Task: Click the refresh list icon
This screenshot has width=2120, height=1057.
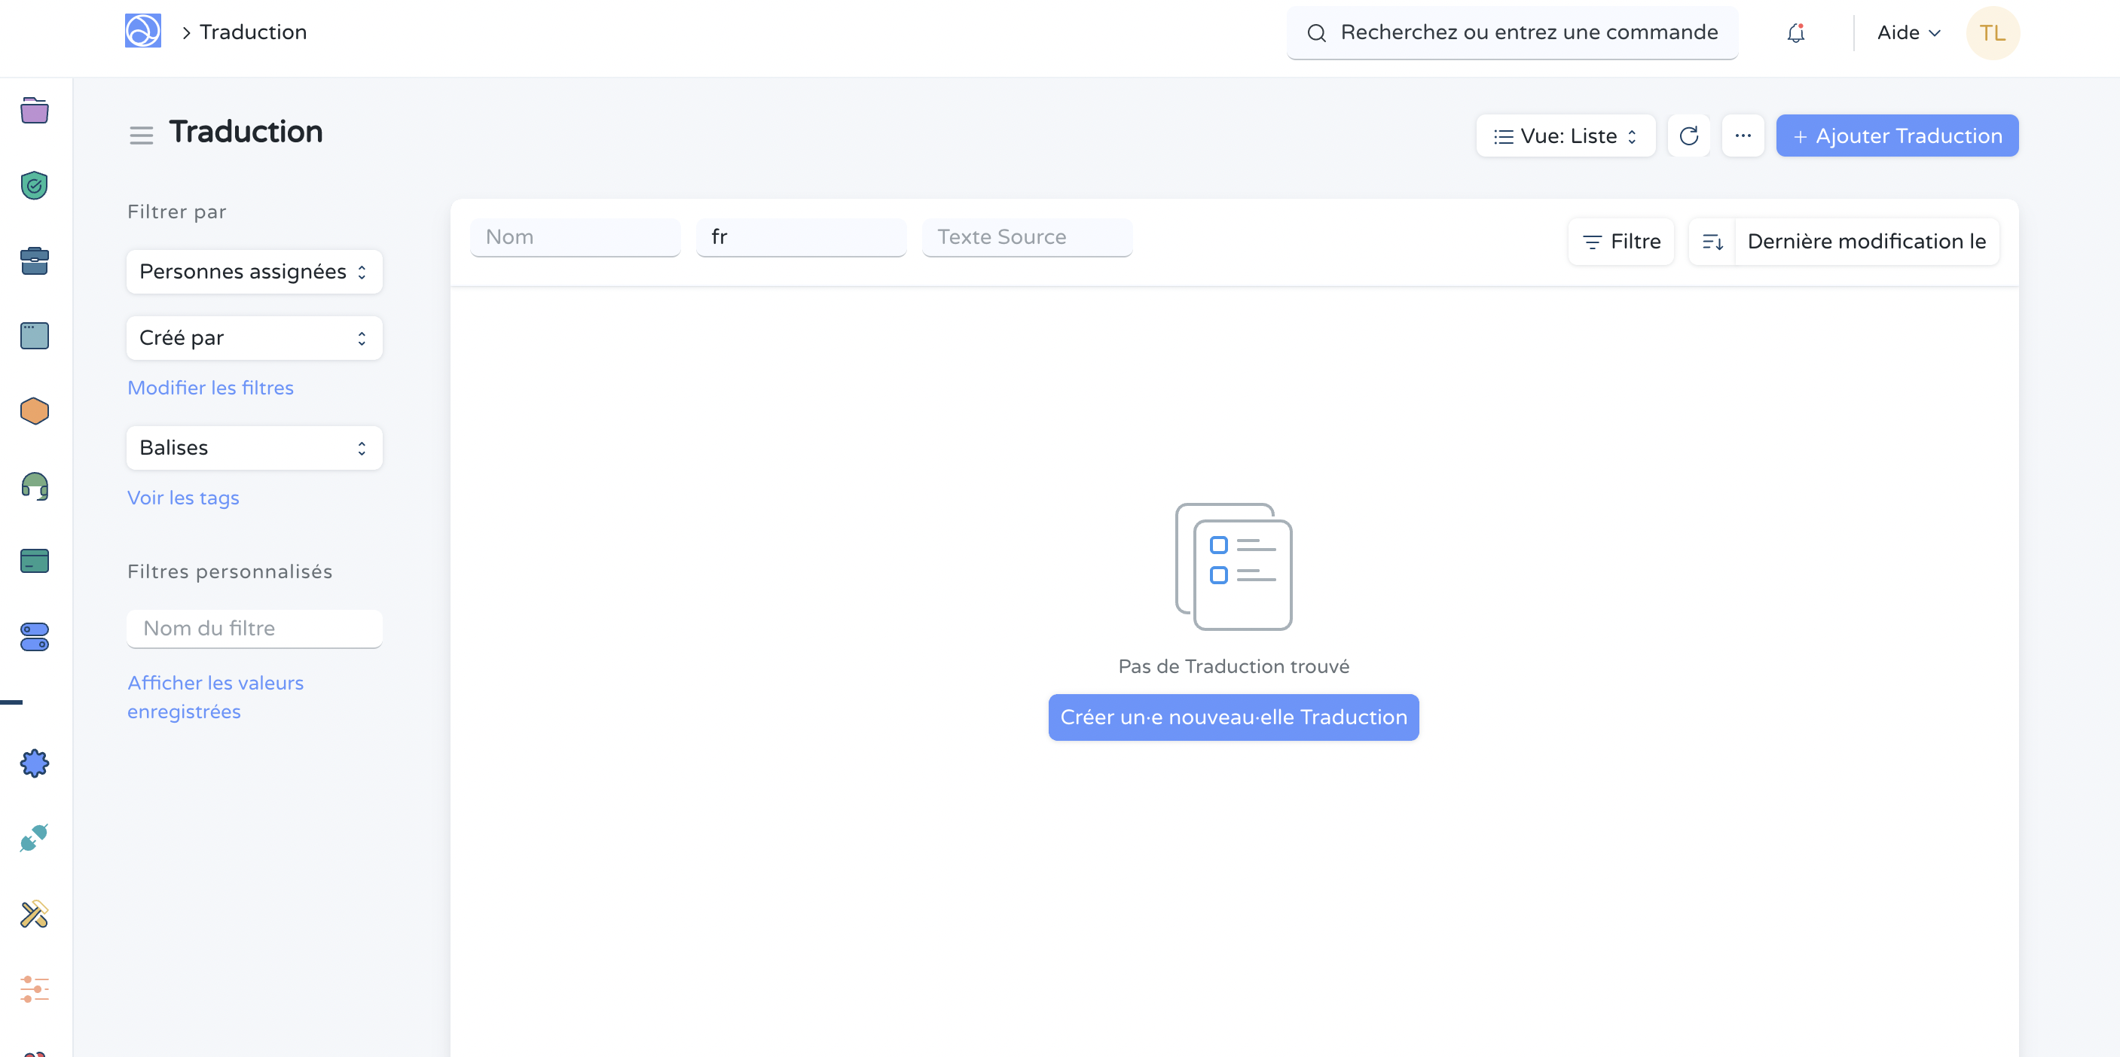Action: click(x=1688, y=136)
